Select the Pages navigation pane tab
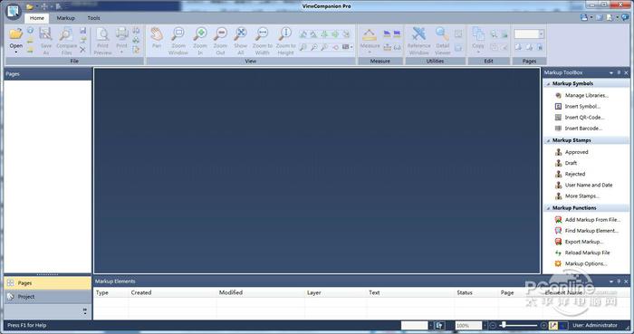Screen dimensions: 634x334 (48, 283)
